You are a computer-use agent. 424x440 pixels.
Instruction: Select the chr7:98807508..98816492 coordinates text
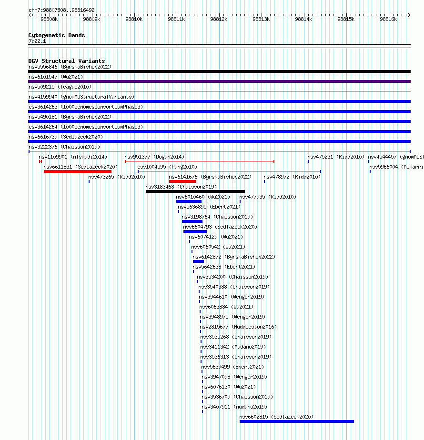(x=61, y=10)
